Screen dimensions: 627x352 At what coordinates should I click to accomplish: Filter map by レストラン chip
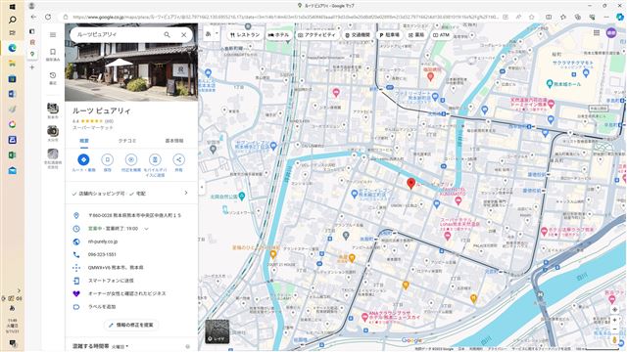[x=245, y=35]
